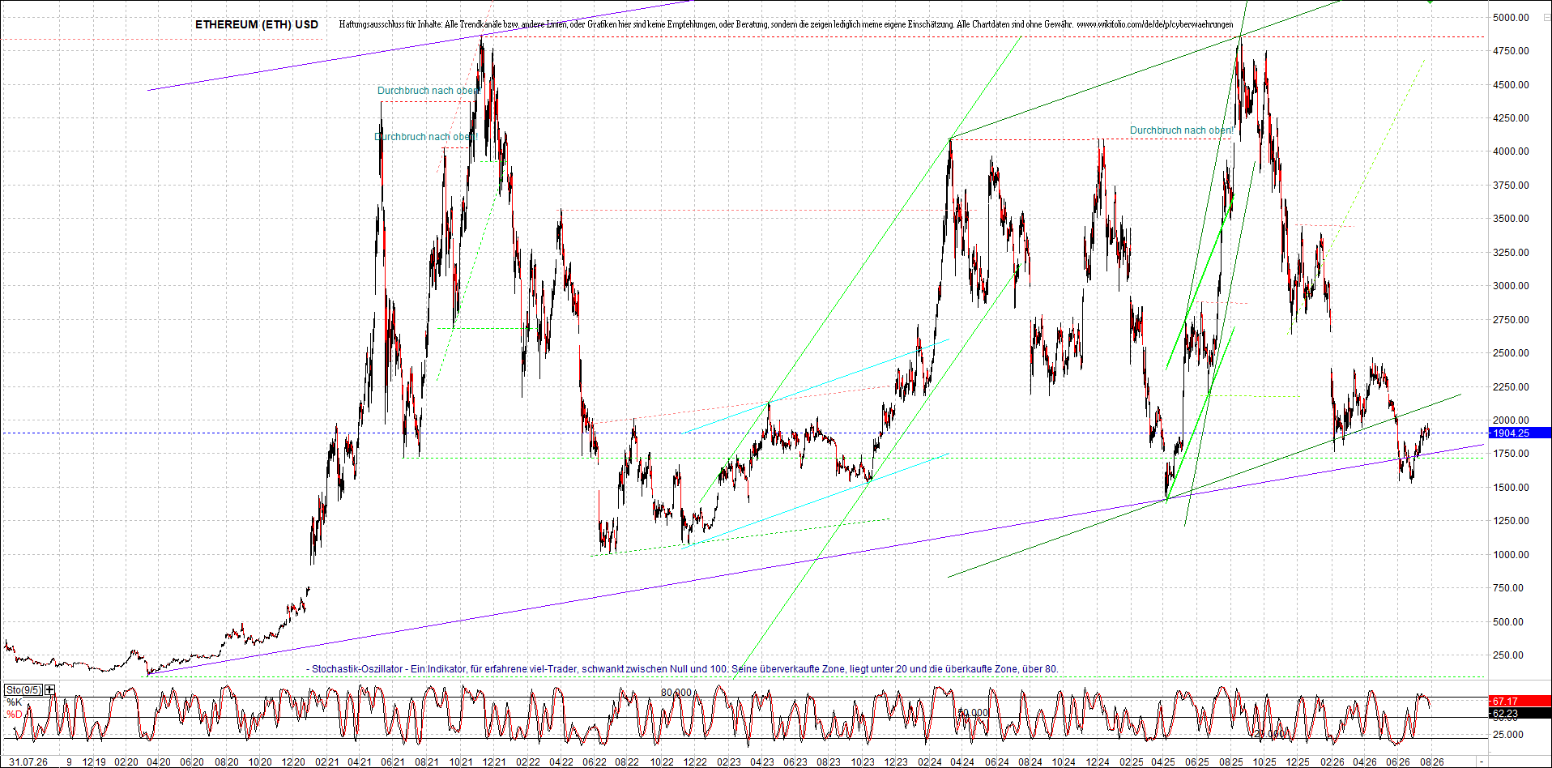
Task: Click the minus button below the price axis
Action: (1482, 762)
